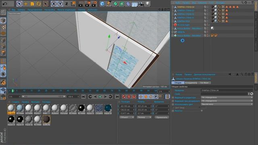
Task: Toggle the X axis lock
Action: 54,4
